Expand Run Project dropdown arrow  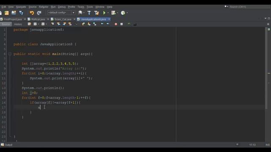[108, 13]
